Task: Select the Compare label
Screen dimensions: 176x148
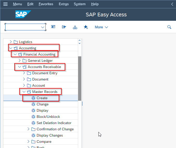Action: (44, 142)
